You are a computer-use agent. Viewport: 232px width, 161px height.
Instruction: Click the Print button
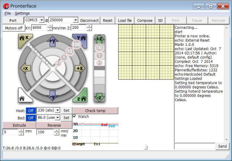[x=175, y=21]
